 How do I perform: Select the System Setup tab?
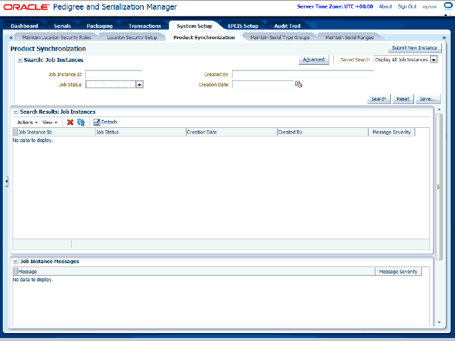pyautogui.click(x=195, y=26)
